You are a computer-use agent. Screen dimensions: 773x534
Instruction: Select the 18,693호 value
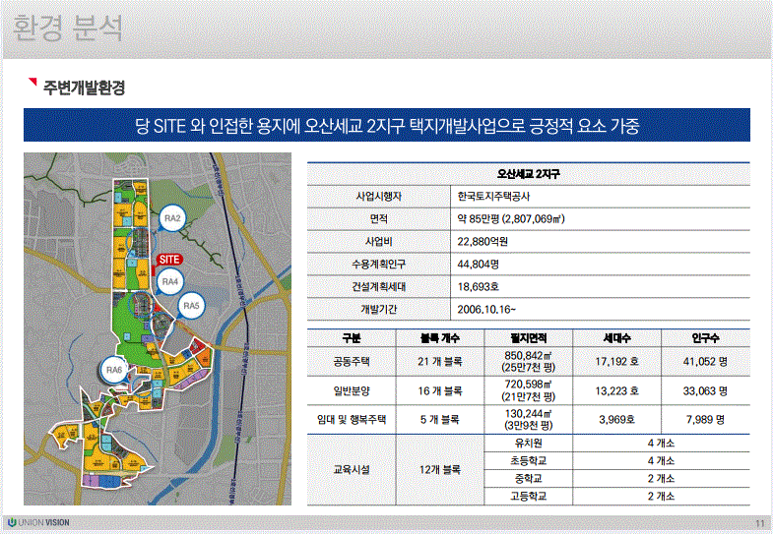(478, 287)
